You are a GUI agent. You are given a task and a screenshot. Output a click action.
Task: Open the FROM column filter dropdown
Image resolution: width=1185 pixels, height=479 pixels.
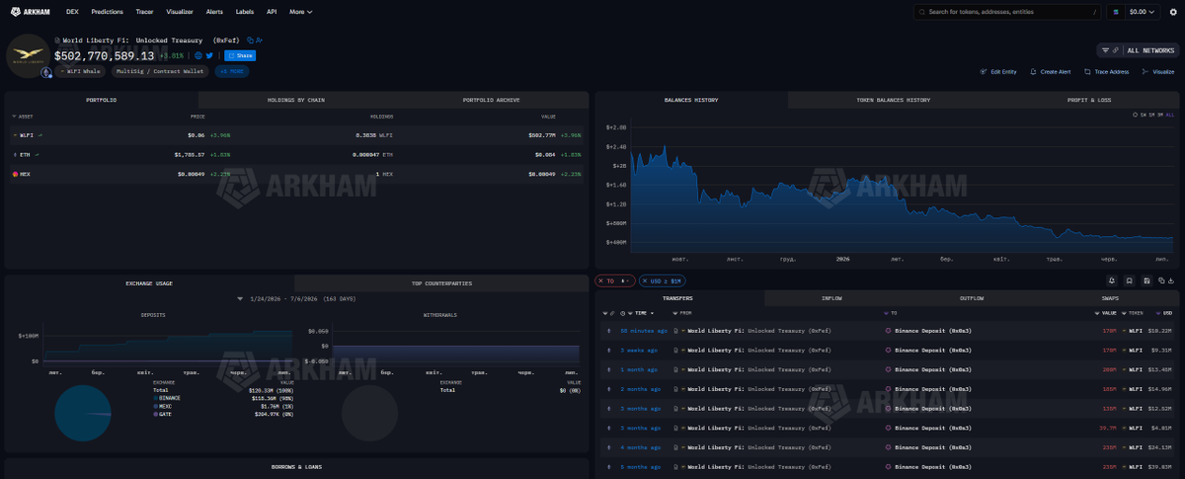tap(675, 313)
